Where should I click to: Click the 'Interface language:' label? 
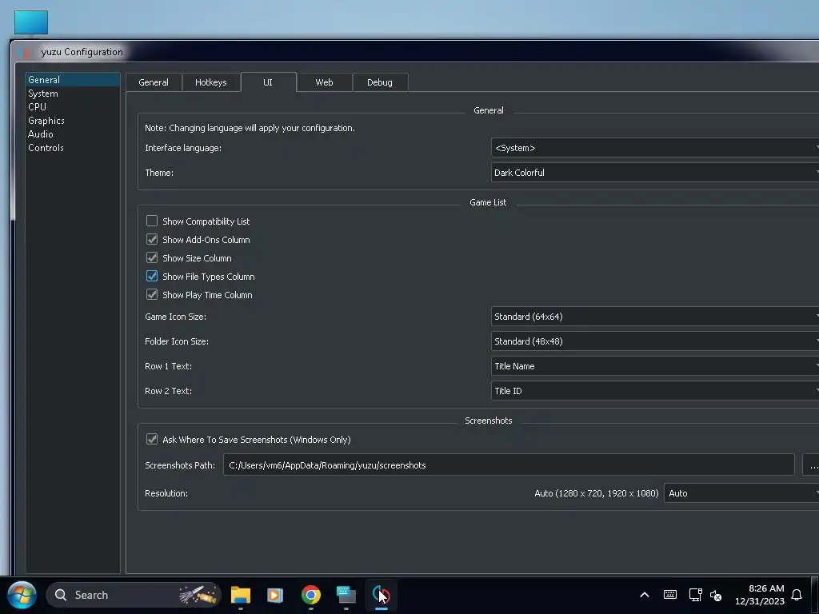pyautogui.click(x=183, y=148)
